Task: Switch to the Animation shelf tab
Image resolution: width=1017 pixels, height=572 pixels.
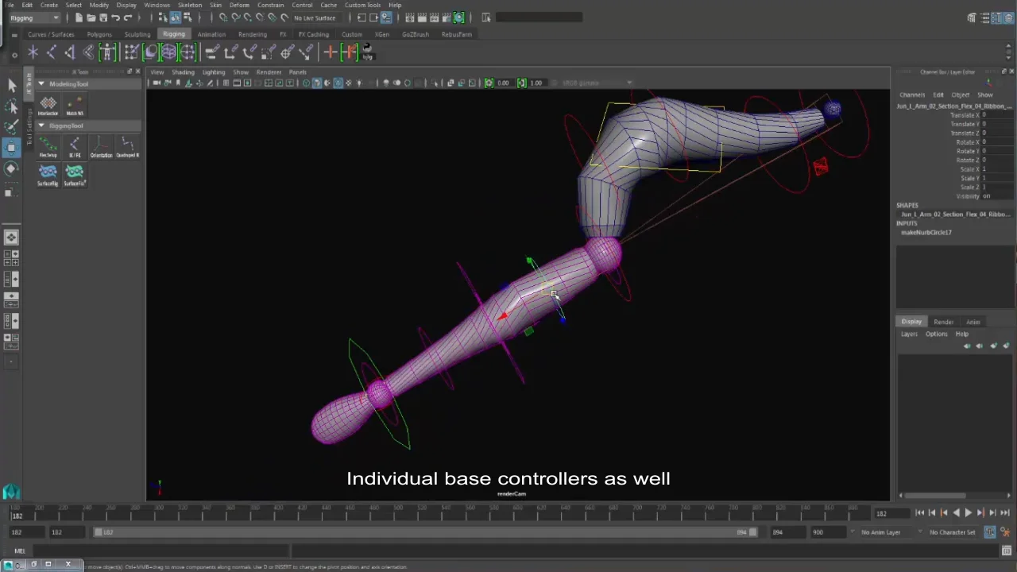Action: click(211, 34)
